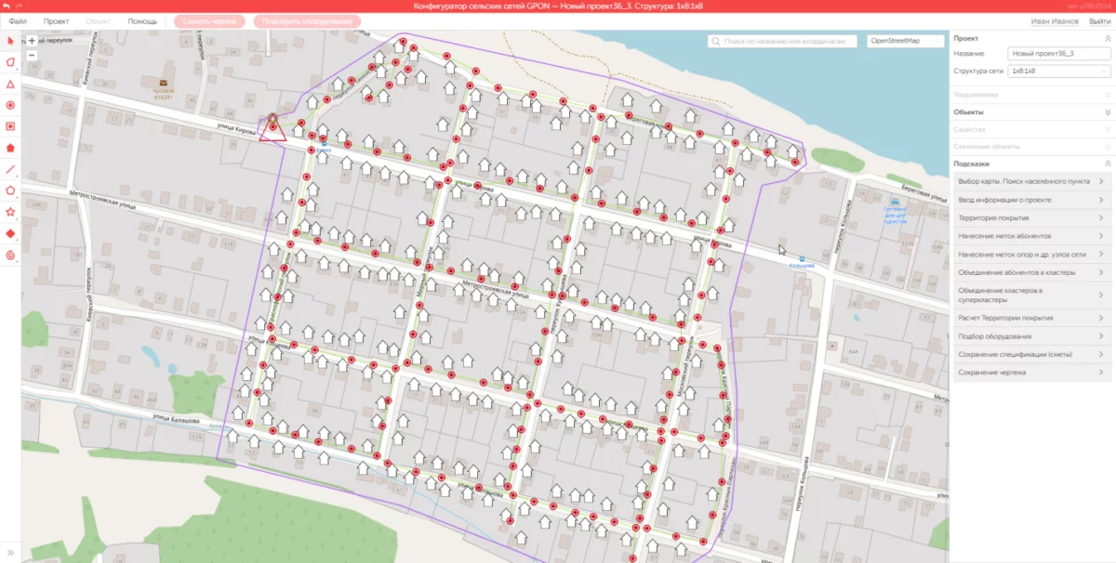
Task: Click the tourist hotel icon on map
Action: pos(894,202)
